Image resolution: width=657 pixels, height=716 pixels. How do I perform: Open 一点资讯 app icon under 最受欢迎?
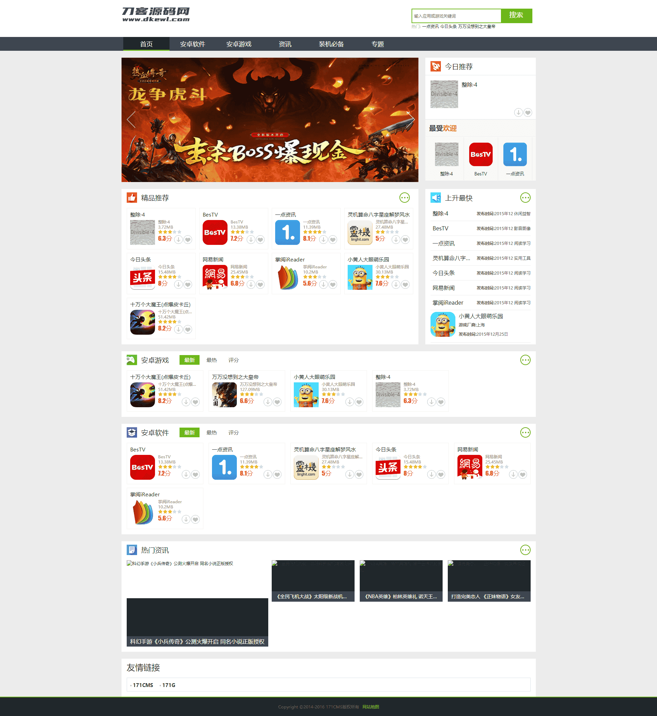click(515, 154)
